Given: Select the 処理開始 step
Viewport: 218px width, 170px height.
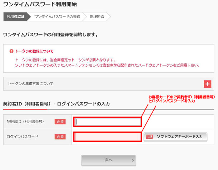Looking at the screenshot, I should tap(97, 17).
